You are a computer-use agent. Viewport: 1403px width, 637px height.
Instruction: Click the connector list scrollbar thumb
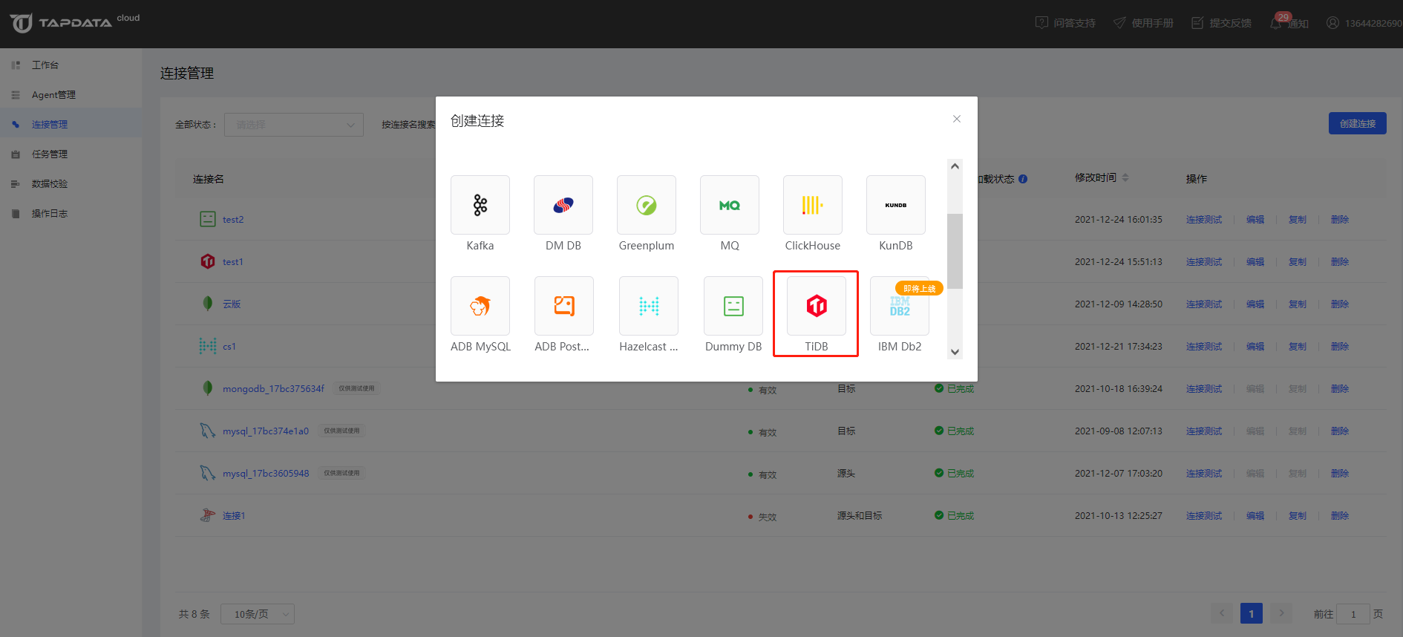(x=955, y=251)
